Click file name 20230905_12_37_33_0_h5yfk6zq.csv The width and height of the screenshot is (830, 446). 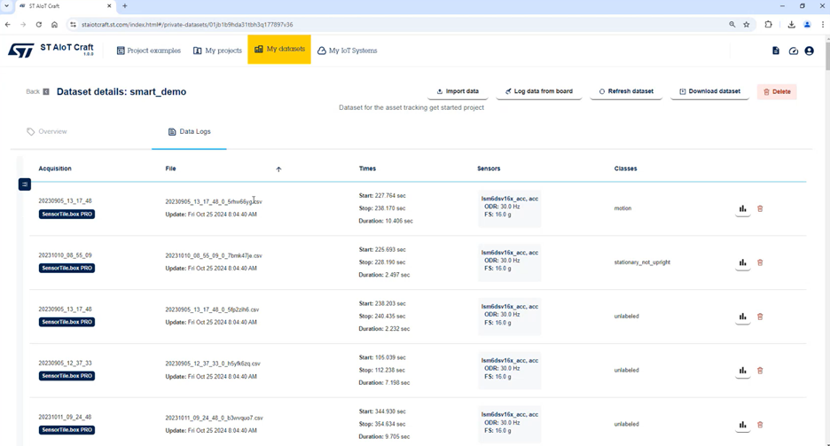213,364
